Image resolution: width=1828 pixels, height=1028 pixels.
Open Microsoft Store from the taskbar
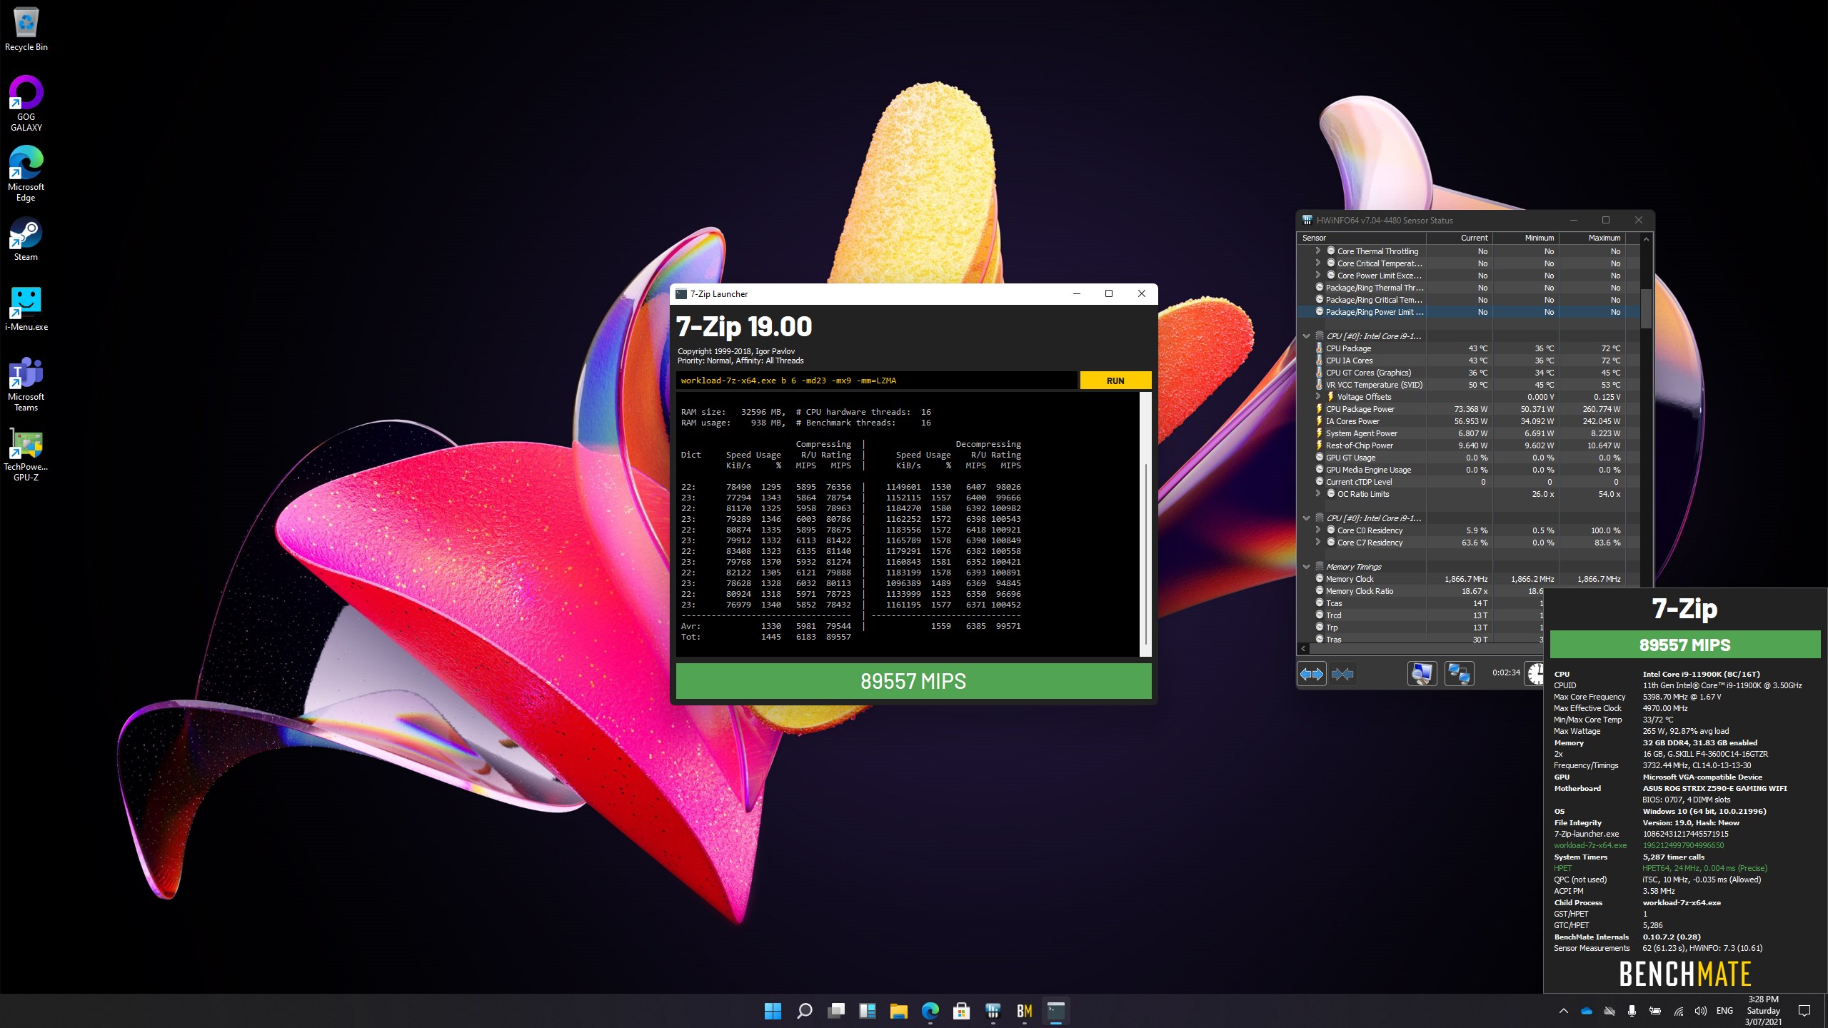click(x=961, y=1011)
